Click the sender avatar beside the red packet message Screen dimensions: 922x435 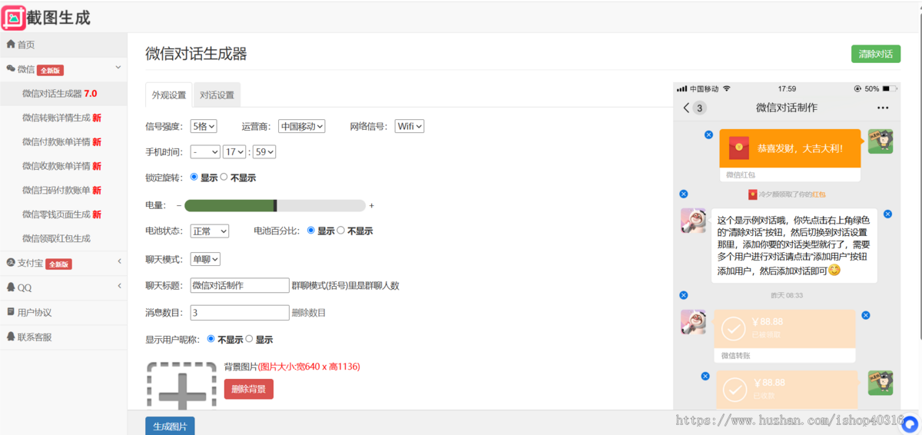pos(880,141)
